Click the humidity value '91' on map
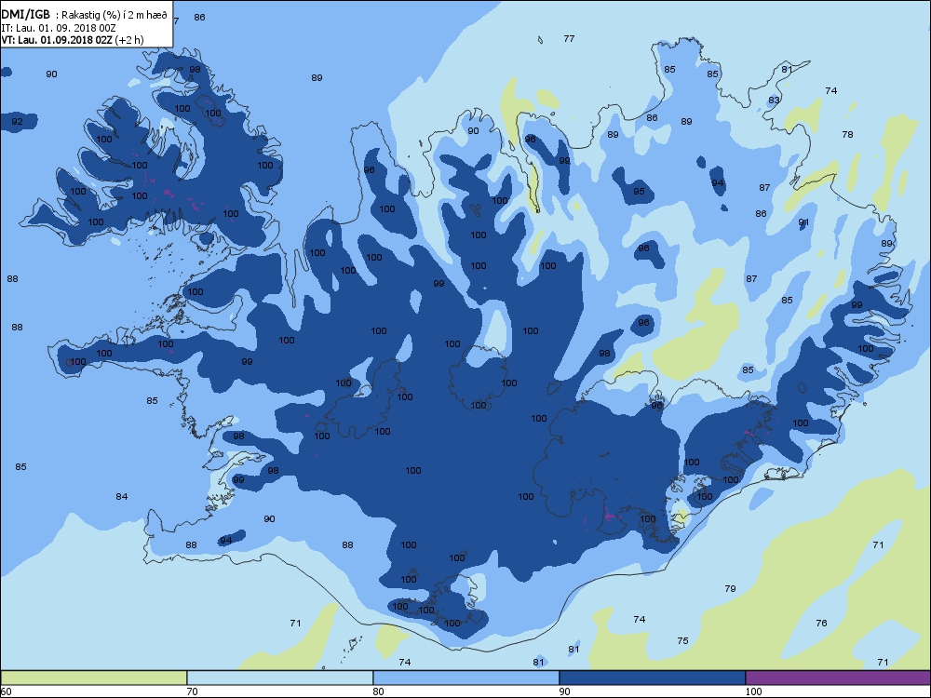The width and height of the screenshot is (931, 698). coord(803,222)
